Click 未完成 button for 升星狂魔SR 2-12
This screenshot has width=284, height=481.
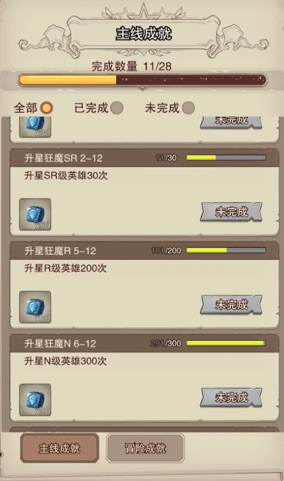click(x=231, y=212)
